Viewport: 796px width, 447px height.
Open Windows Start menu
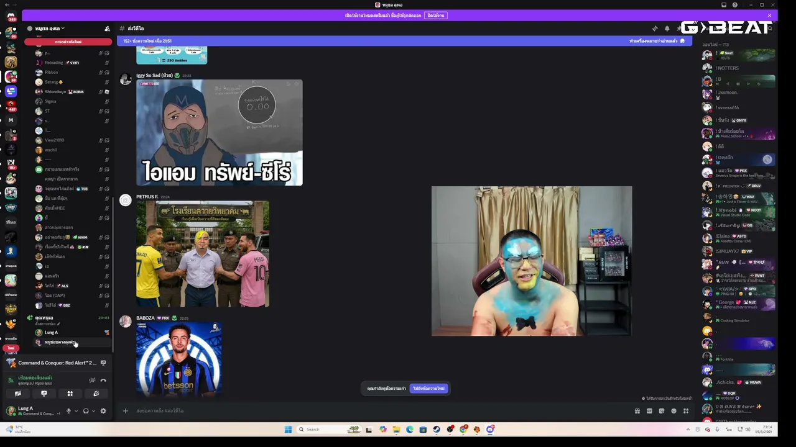288,429
